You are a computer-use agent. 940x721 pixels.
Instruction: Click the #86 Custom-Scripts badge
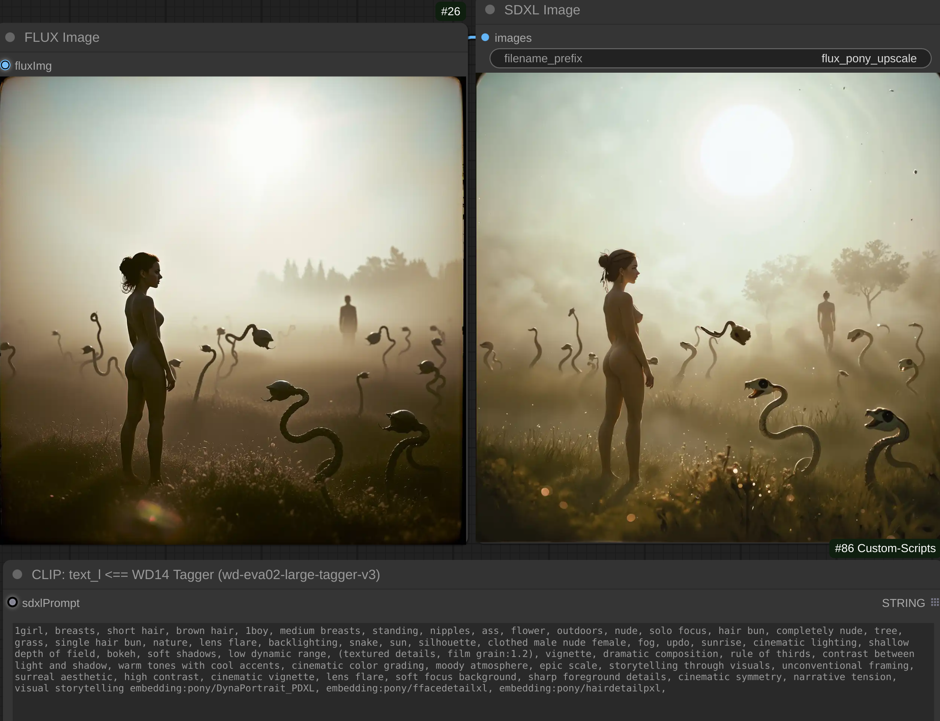[x=885, y=548]
